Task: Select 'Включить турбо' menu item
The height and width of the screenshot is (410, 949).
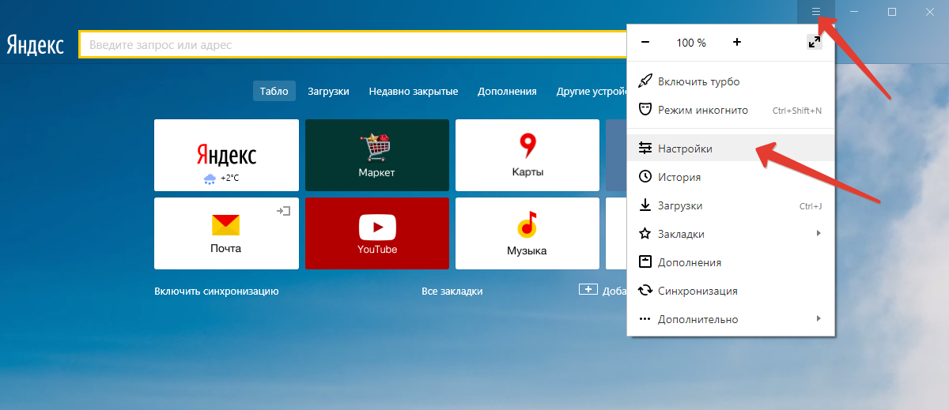Action: click(731, 81)
